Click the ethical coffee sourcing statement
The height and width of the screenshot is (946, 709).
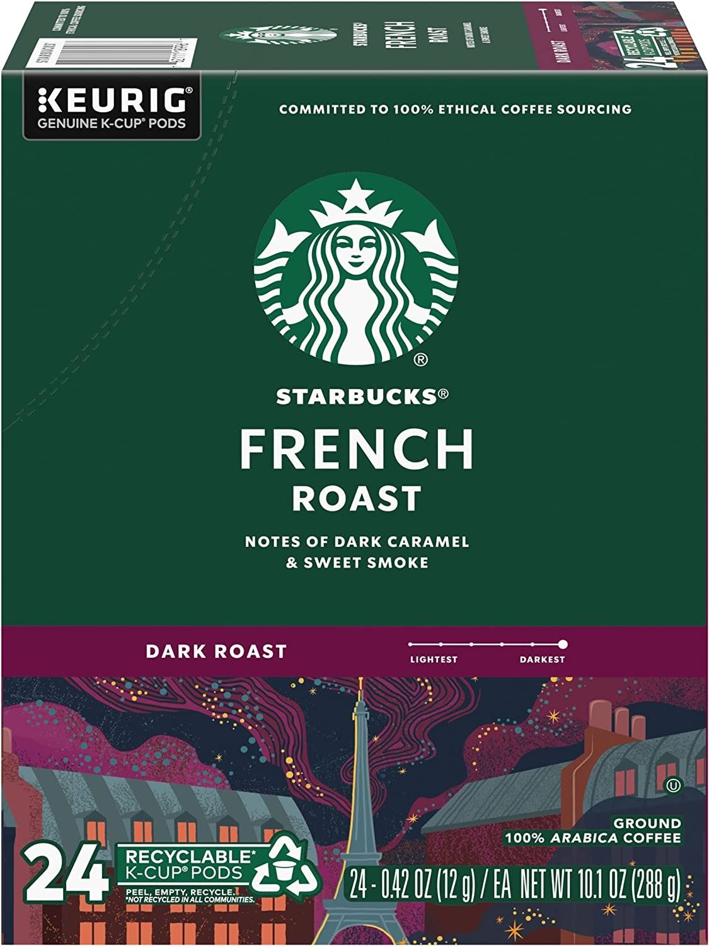coord(455,110)
